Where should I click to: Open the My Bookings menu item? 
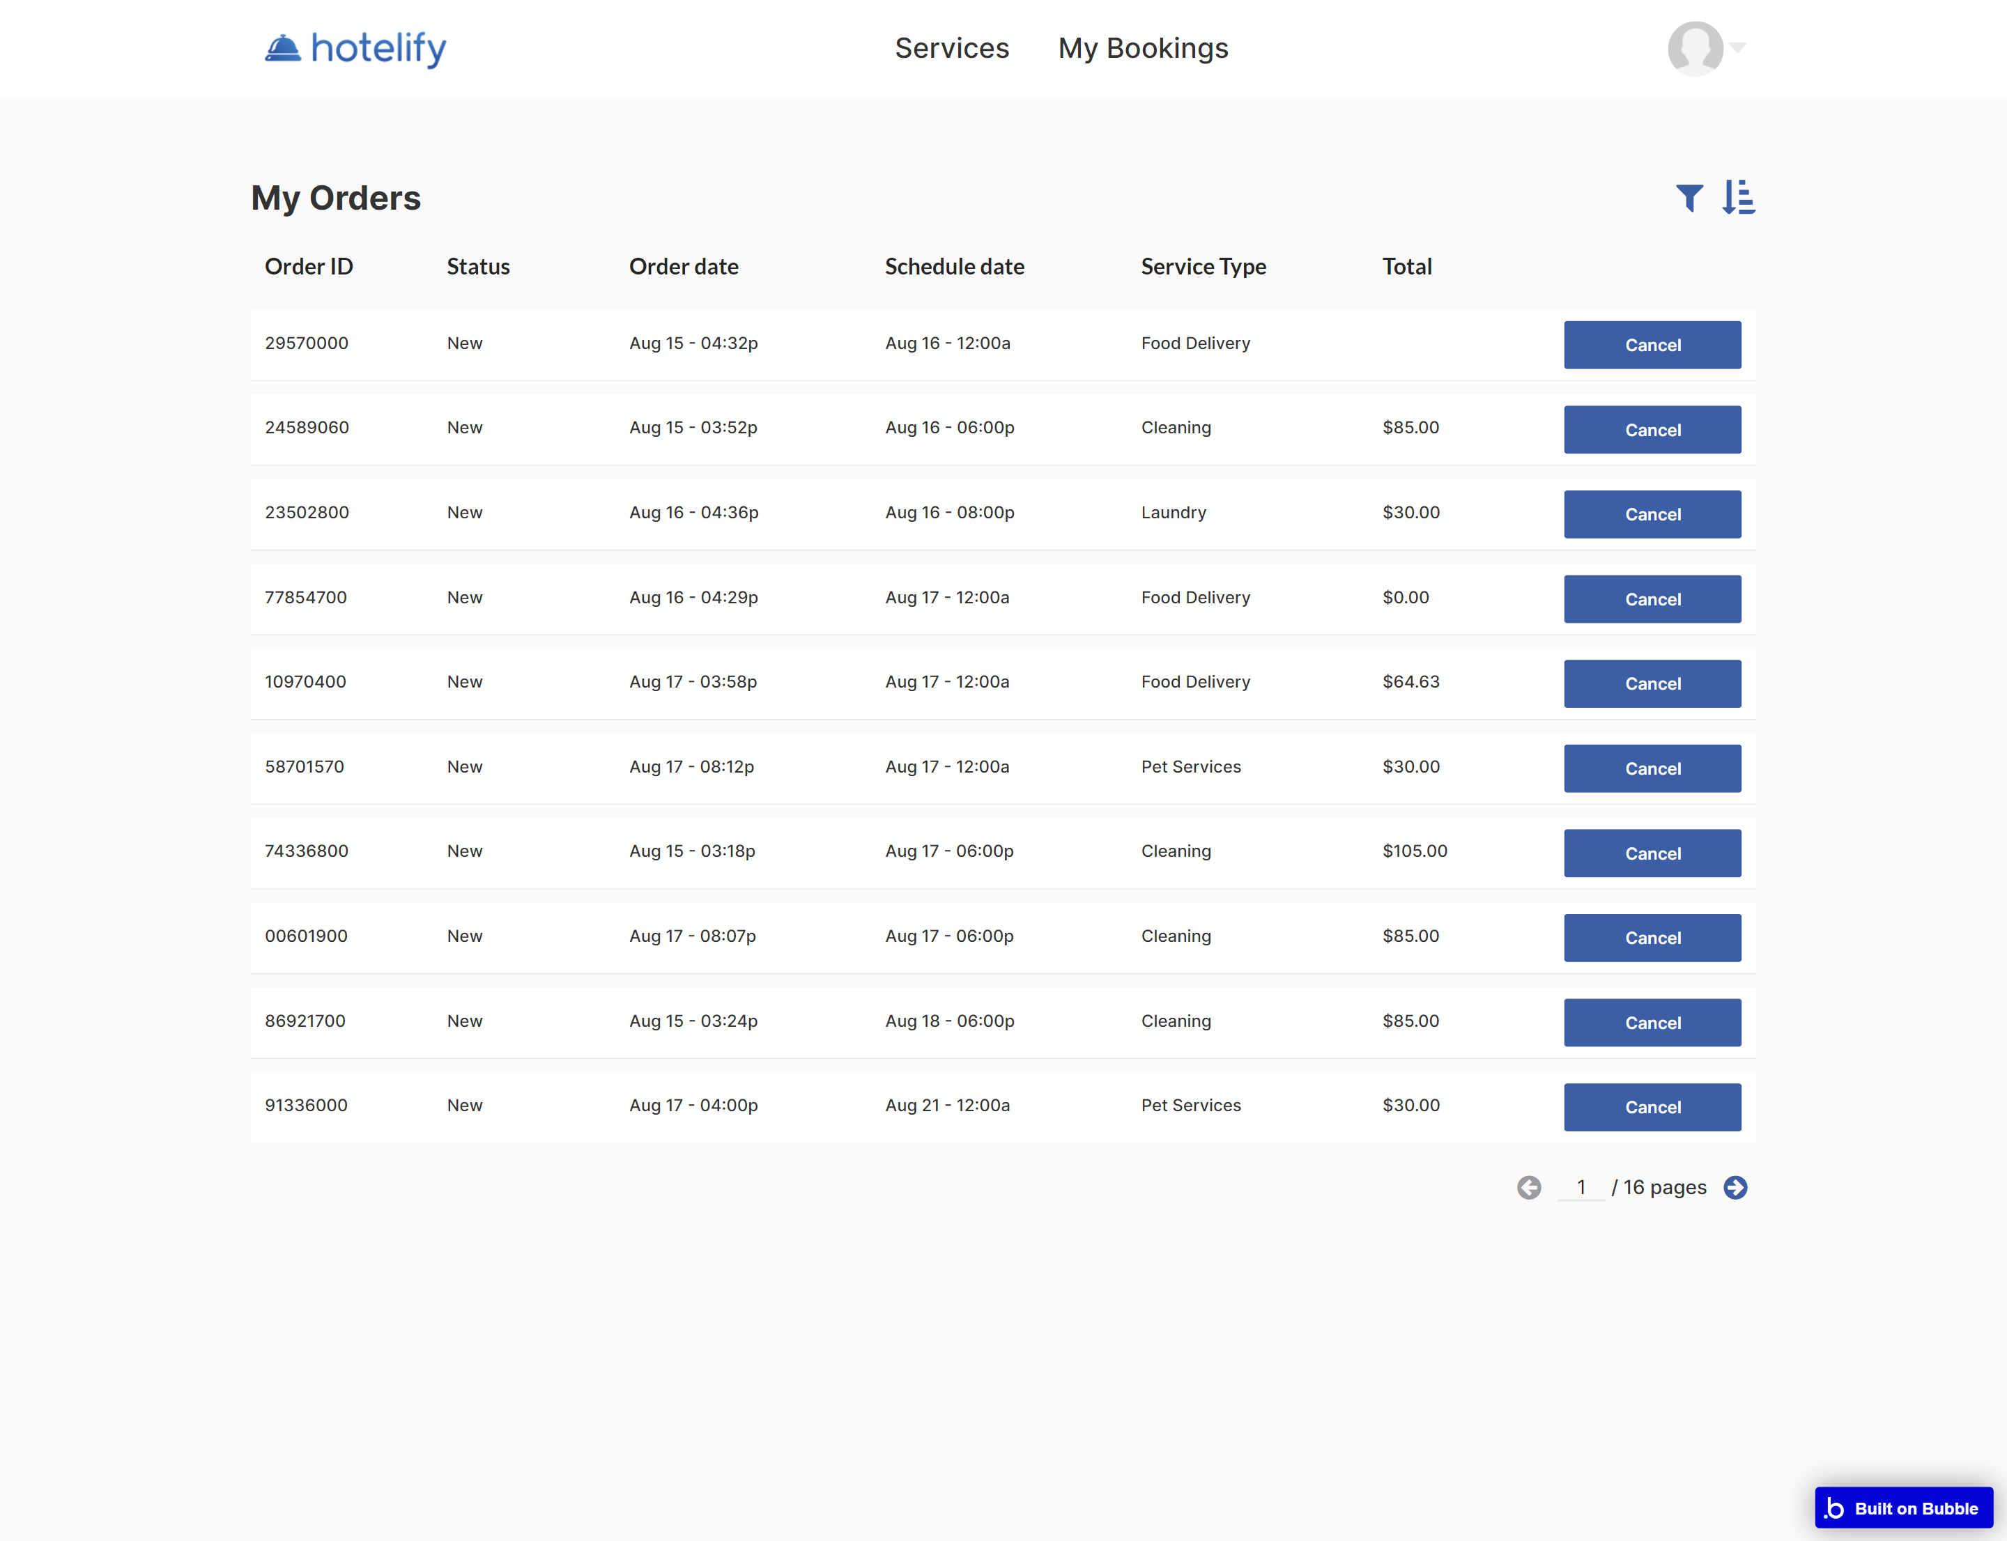click(x=1143, y=47)
